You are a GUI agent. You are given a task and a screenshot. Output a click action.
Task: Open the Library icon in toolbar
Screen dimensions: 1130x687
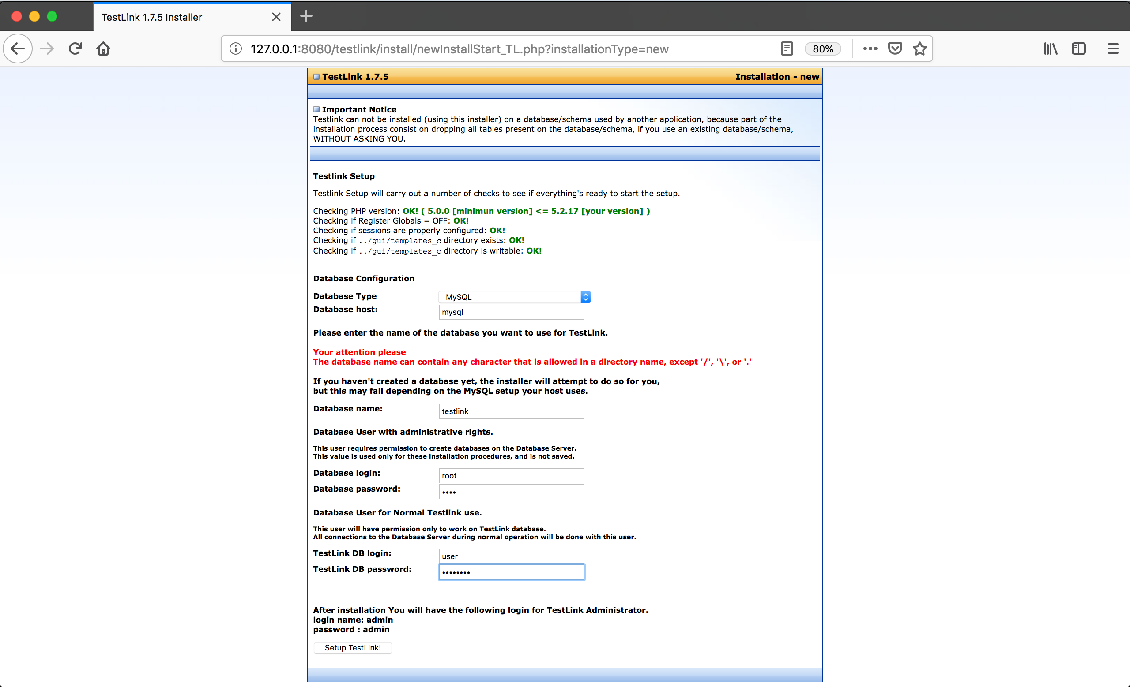(x=1050, y=49)
